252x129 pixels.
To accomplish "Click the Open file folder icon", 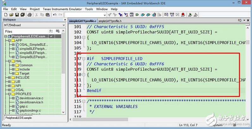I will [x=11, y=15].
